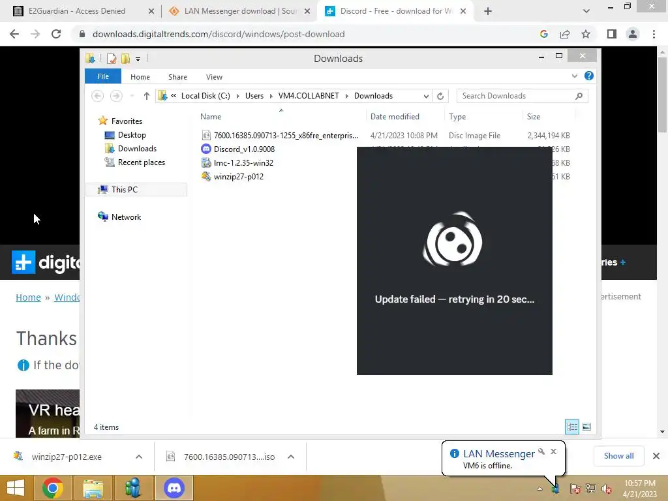Expand the Explorer ribbon chevron

574,76
